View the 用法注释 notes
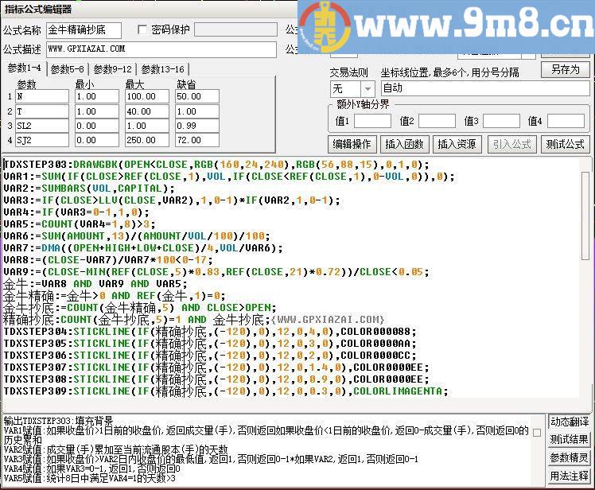This screenshot has height=490, width=595. pos(570,476)
